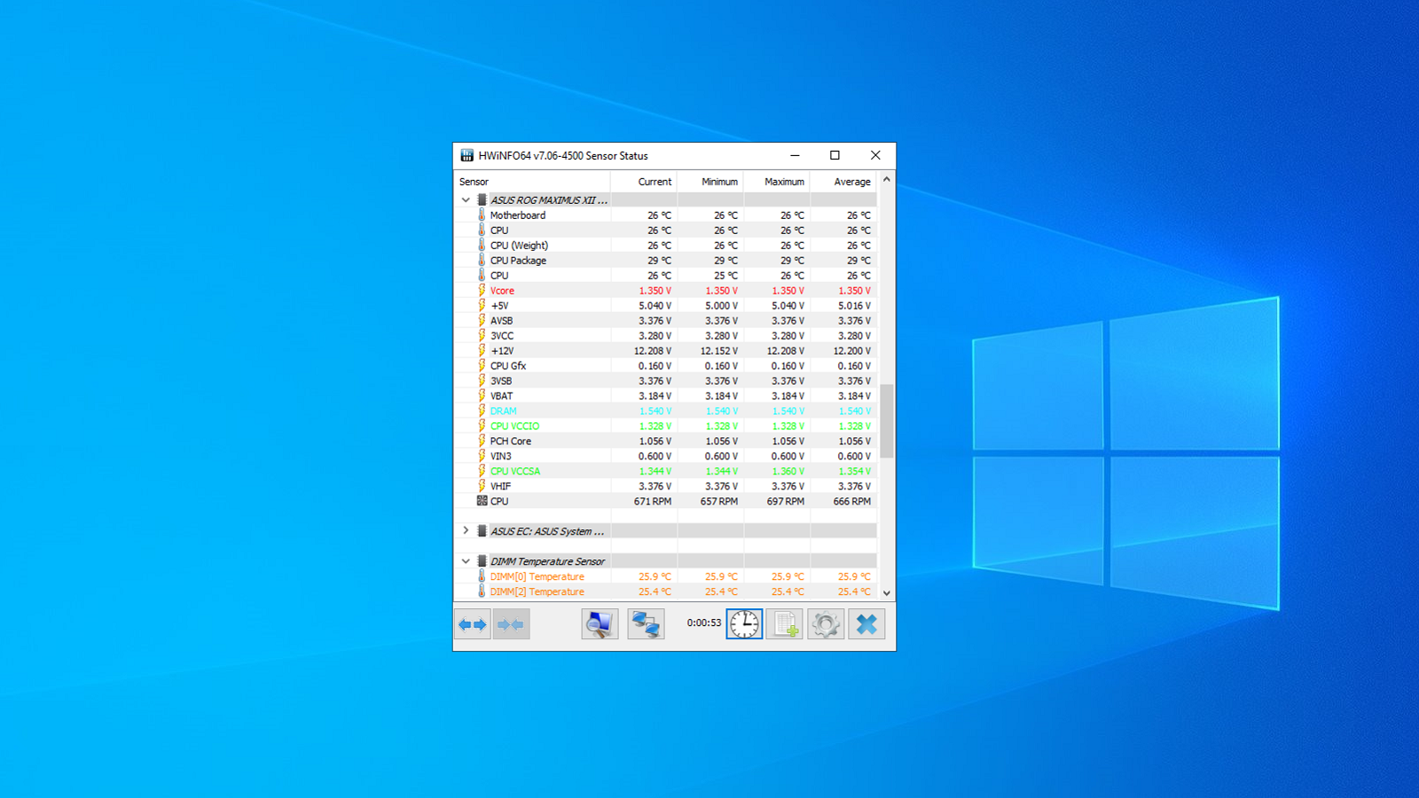1419x798 pixels.
Task: Reset min/max values with the clock icon
Action: tap(744, 624)
